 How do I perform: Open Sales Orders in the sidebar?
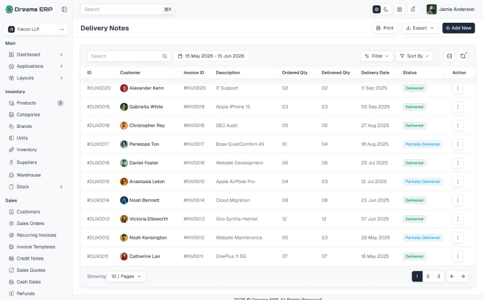(30, 223)
